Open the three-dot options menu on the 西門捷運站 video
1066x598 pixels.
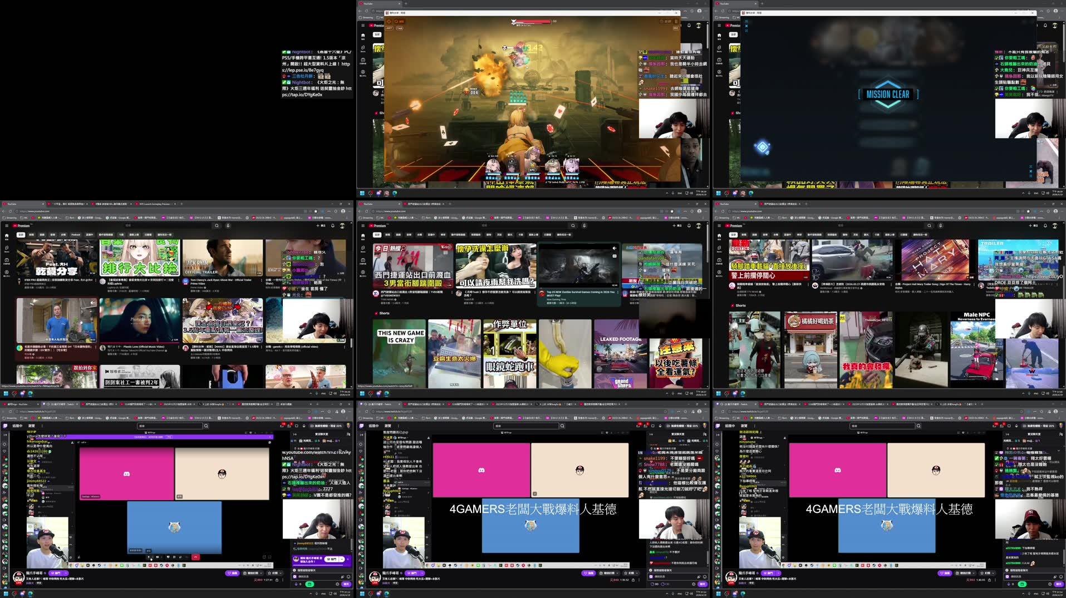tap(451, 293)
